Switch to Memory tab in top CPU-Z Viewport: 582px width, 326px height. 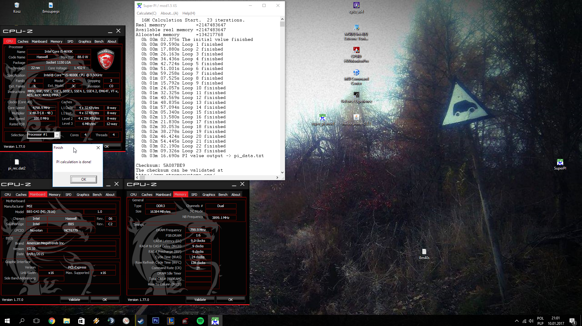point(56,41)
